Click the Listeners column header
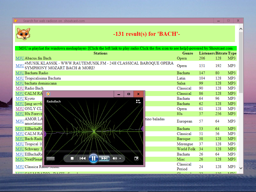The width and height of the screenshot is (256, 192). tap(207, 53)
